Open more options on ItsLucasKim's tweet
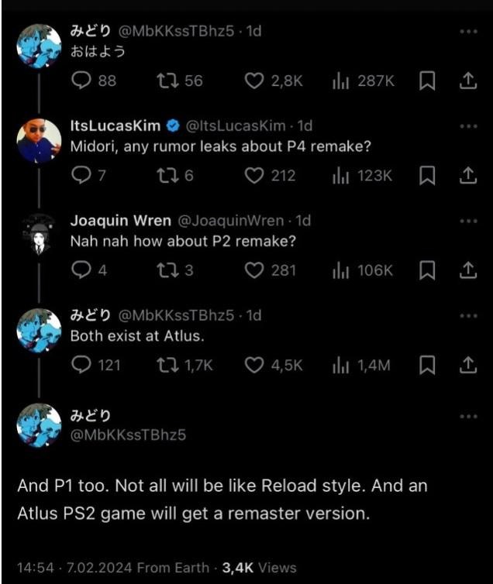This screenshot has height=584, width=493. point(468,126)
